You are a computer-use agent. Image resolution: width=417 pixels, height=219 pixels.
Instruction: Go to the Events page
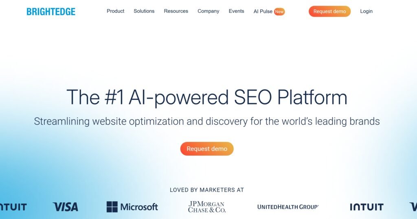[x=236, y=11]
